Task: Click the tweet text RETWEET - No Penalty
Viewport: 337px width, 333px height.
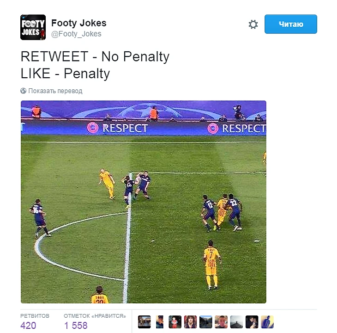Action: pos(95,56)
